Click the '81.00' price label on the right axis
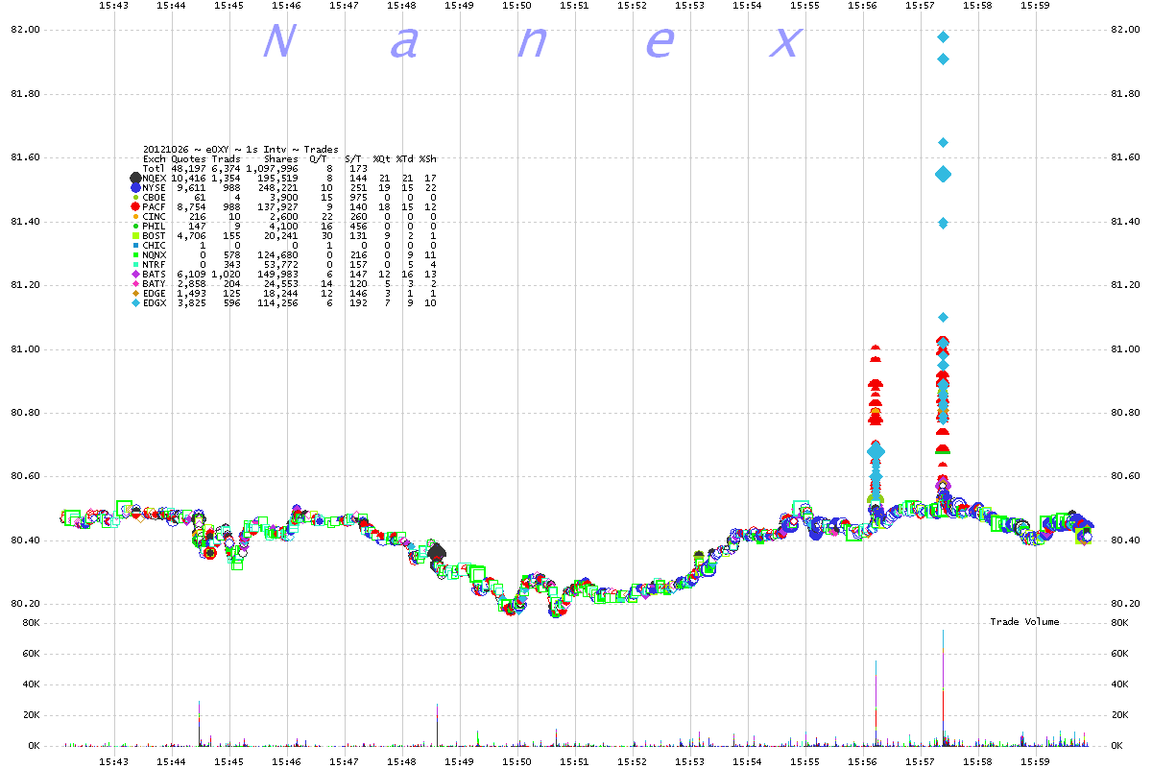1152x768 pixels. click(1124, 349)
